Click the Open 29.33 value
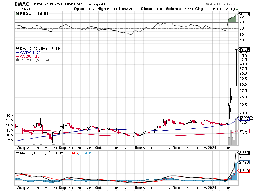Image resolution: width=253 pixels, height=191 pixels. point(85,9)
